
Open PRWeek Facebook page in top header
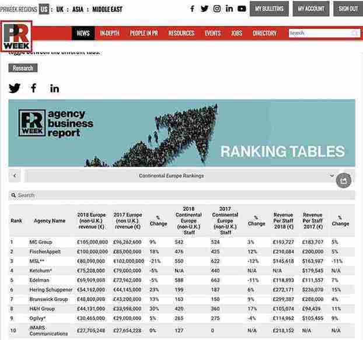click(192, 9)
